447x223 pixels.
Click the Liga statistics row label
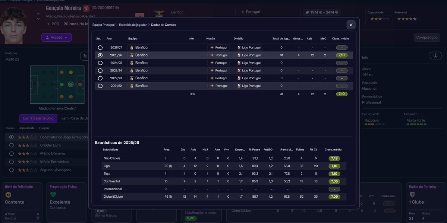(x=107, y=166)
